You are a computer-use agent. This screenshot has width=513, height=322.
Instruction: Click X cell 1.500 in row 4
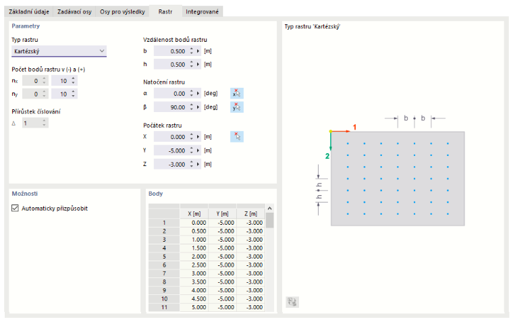[x=194, y=248]
